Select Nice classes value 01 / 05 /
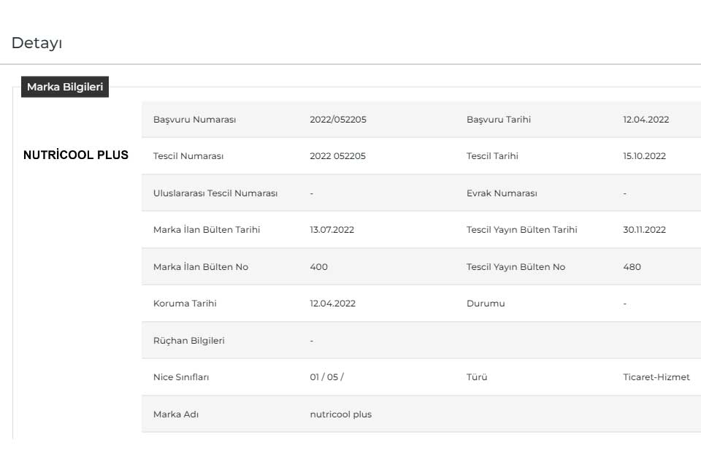701x467 pixels. [327, 377]
